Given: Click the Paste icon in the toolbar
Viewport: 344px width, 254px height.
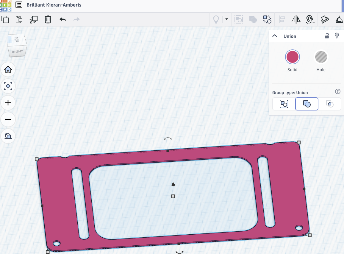Looking at the screenshot, I should (x=19, y=19).
